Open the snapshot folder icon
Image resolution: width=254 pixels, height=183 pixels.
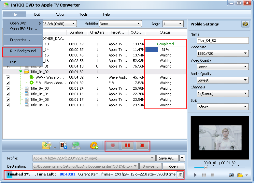240,175
